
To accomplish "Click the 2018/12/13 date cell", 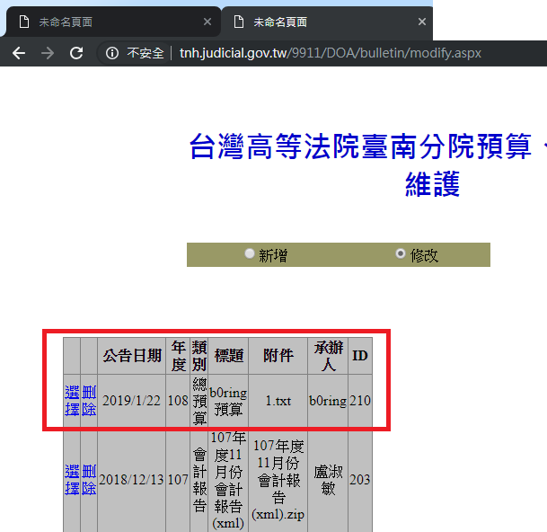I will [x=131, y=480].
